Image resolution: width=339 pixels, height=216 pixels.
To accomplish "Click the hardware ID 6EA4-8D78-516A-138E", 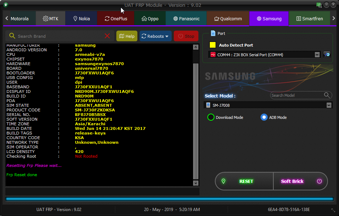I will [289, 210].
